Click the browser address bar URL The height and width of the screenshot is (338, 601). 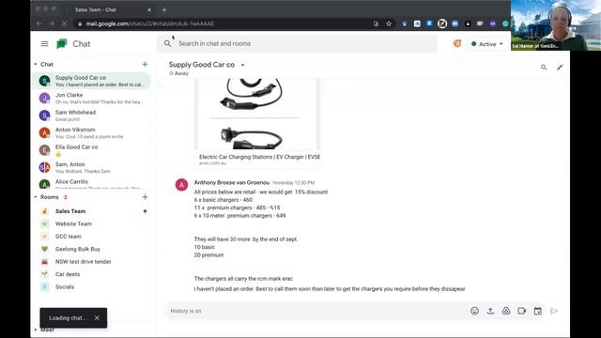pyautogui.click(x=150, y=23)
